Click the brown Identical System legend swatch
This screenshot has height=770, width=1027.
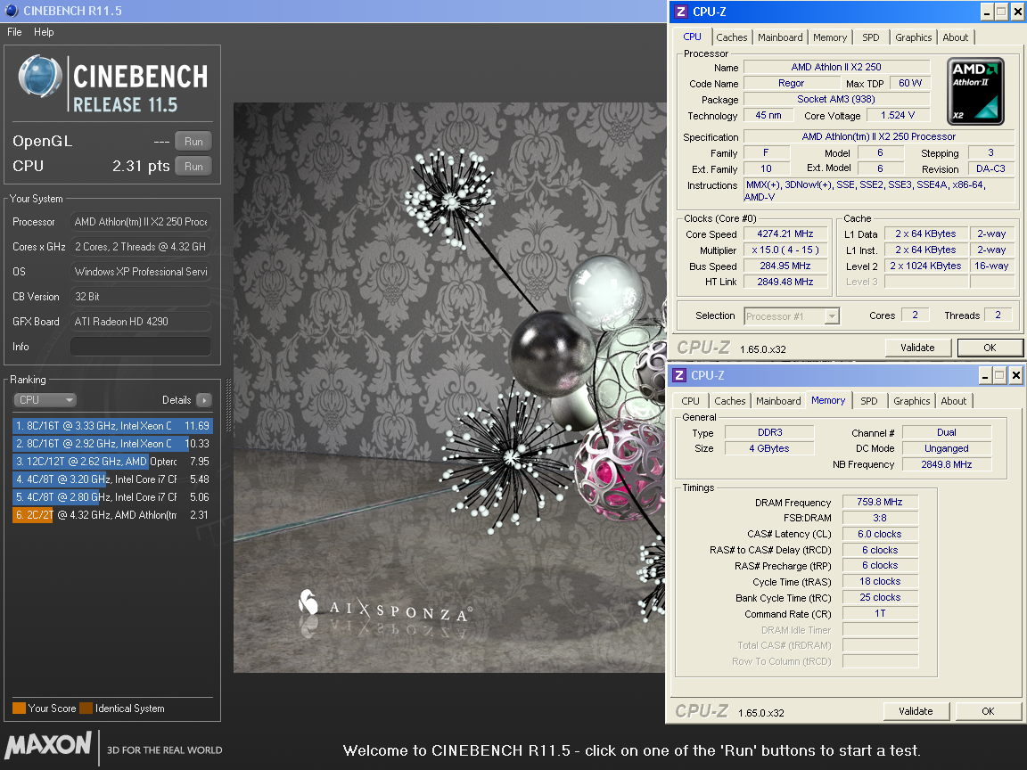click(x=86, y=709)
